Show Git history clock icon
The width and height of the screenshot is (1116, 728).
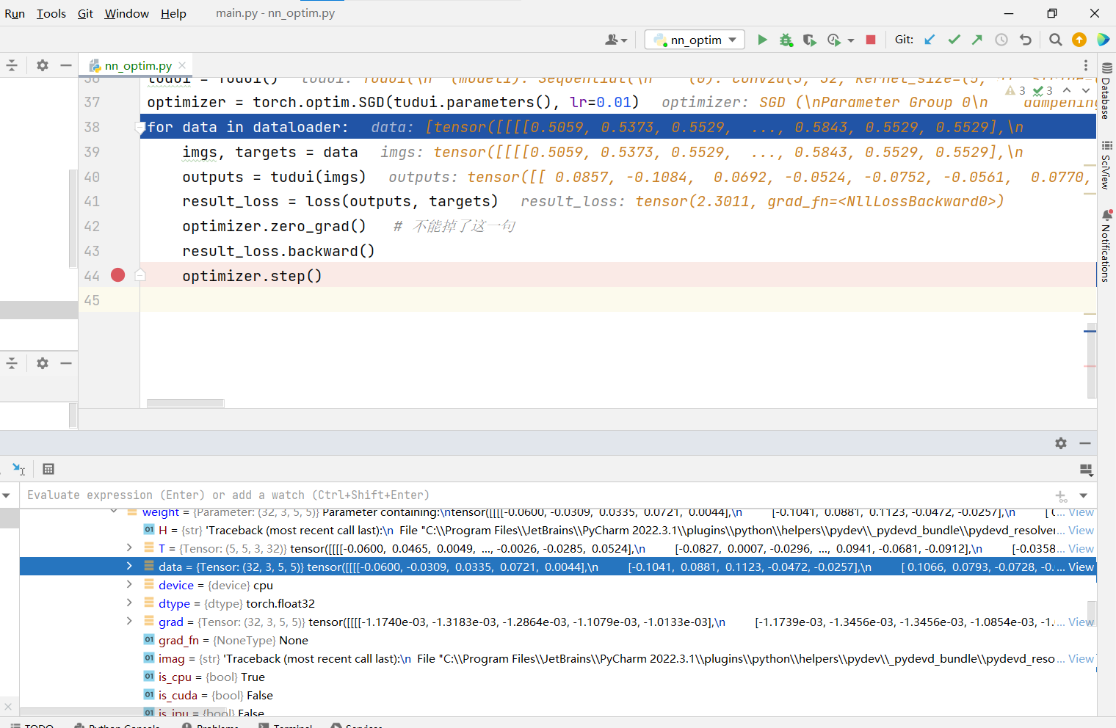[x=1001, y=40]
